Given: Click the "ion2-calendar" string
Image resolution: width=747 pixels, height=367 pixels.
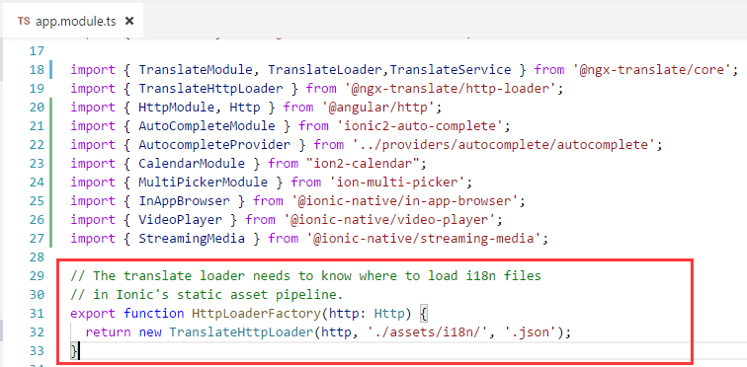Looking at the screenshot, I should pyautogui.click(x=363, y=164).
